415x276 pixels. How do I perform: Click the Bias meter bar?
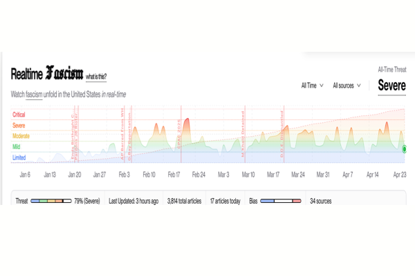point(281,201)
